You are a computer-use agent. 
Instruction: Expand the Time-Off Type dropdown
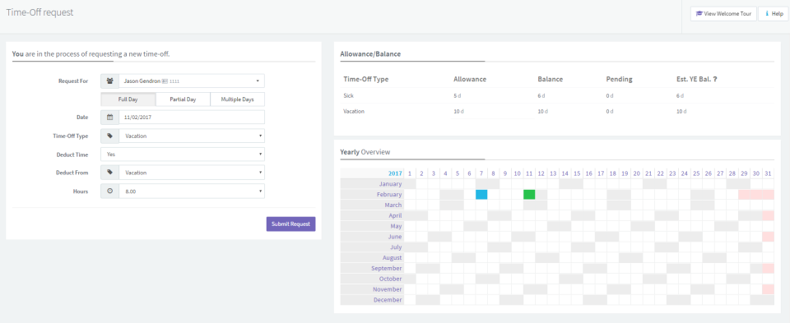pos(192,136)
